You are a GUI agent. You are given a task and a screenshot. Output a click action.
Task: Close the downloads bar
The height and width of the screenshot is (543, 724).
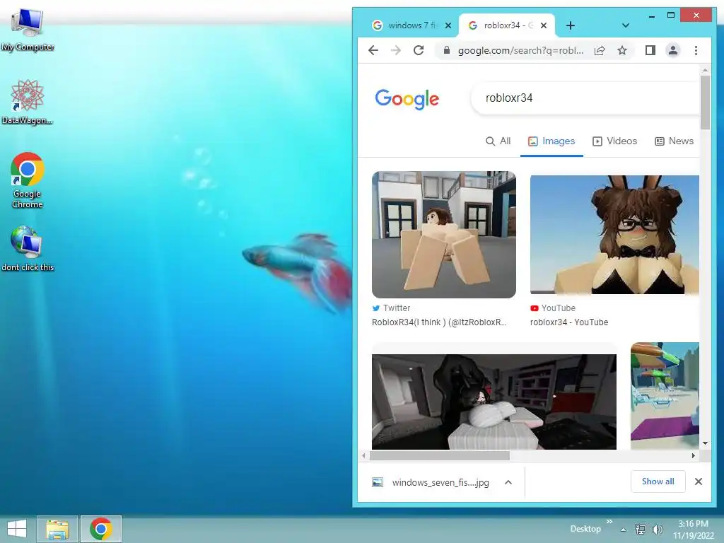click(698, 481)
